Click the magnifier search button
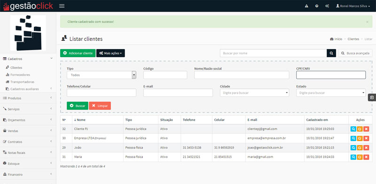 [x=331, y=53]
